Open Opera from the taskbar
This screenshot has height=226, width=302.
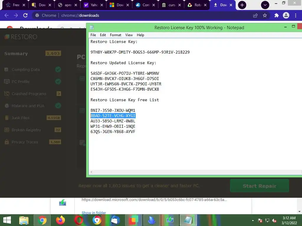coord(78,220)
